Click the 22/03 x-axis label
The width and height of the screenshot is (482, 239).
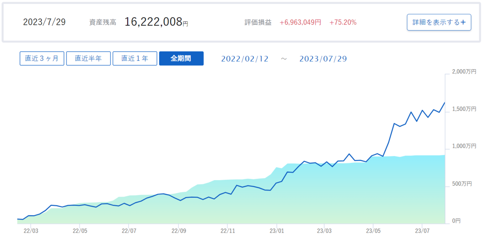[31, 231]
